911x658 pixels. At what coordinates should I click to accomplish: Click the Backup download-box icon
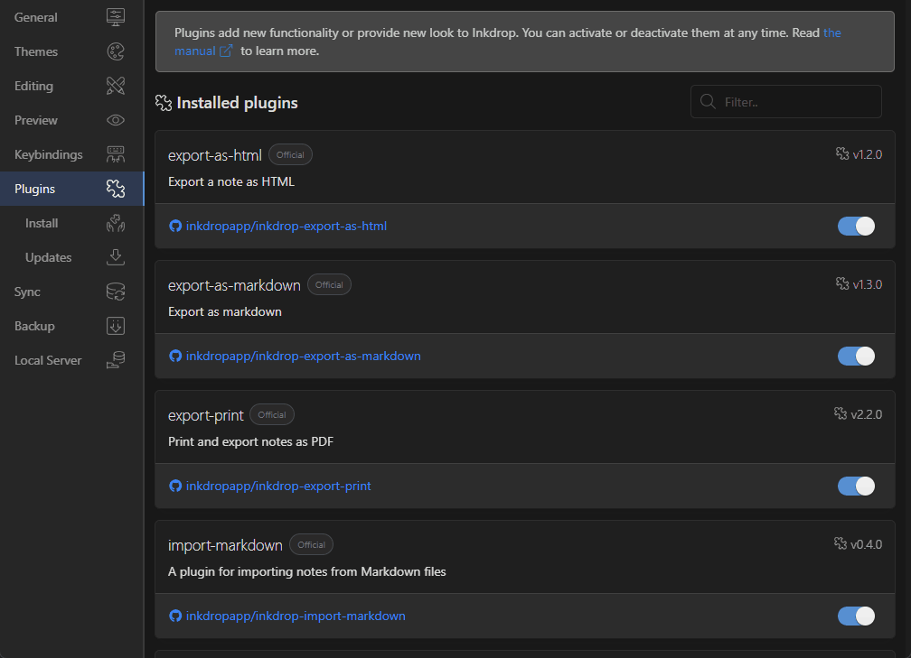pos(116,326)
